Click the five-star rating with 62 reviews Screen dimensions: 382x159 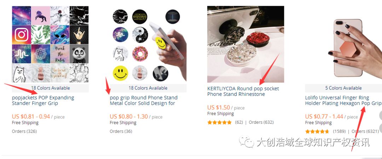[x=219, y=122]
